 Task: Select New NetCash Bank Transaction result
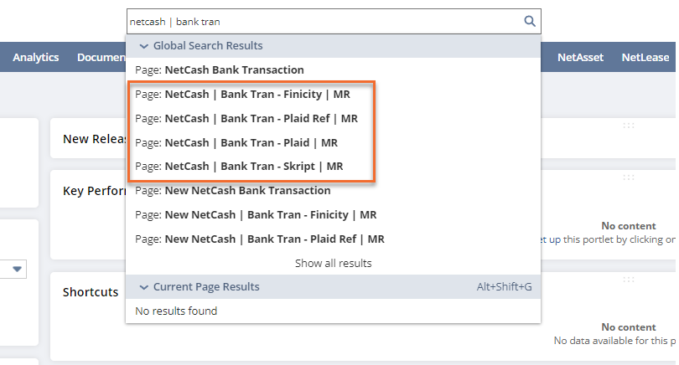pos(333,191)
